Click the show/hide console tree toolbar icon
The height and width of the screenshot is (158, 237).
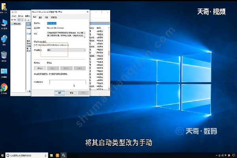(19, 20)
